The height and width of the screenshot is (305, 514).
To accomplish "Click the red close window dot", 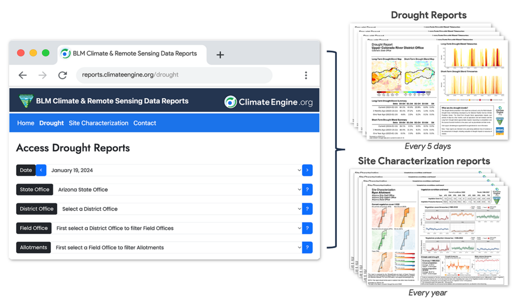I will pos(20,53).
